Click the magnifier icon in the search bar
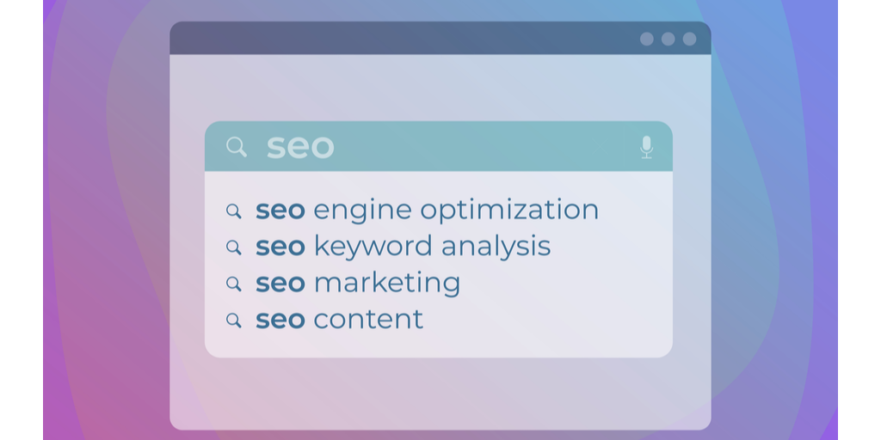The image size is (881, 440). (237, 147)
